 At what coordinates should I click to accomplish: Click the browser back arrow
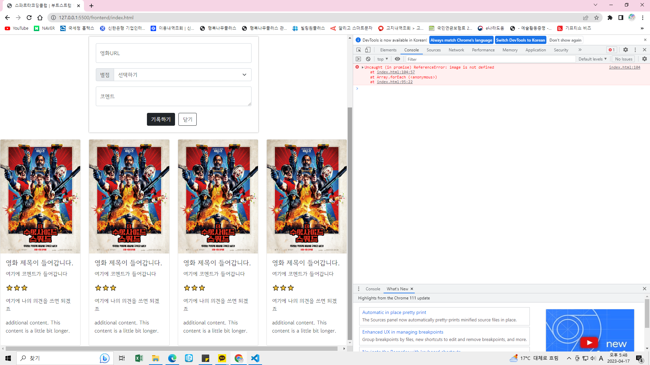[x=7, y=18]
